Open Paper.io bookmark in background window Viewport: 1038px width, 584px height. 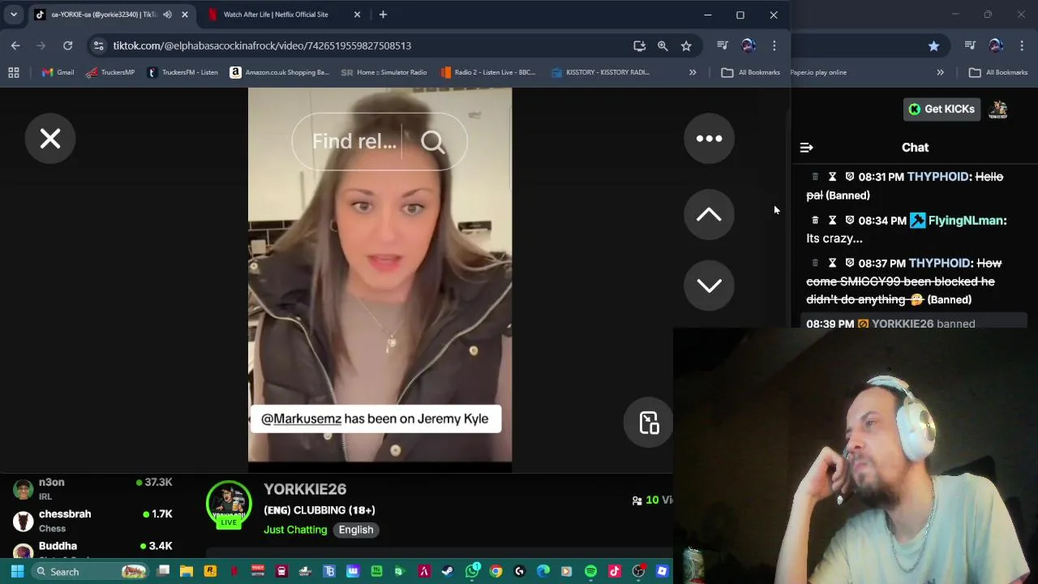click(818, 72)
